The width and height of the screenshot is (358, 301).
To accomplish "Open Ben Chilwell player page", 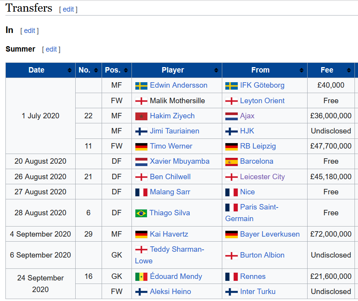I will pyautogui.click(x=170, y=177).
